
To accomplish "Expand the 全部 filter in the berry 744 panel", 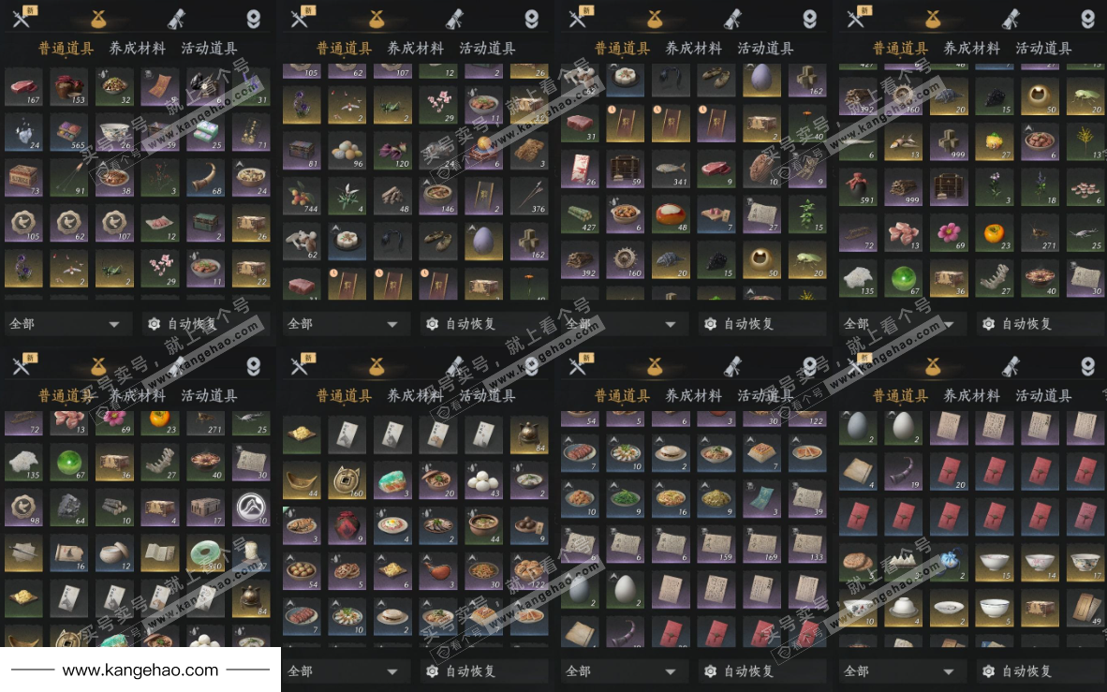I will [x=343, y=324].
